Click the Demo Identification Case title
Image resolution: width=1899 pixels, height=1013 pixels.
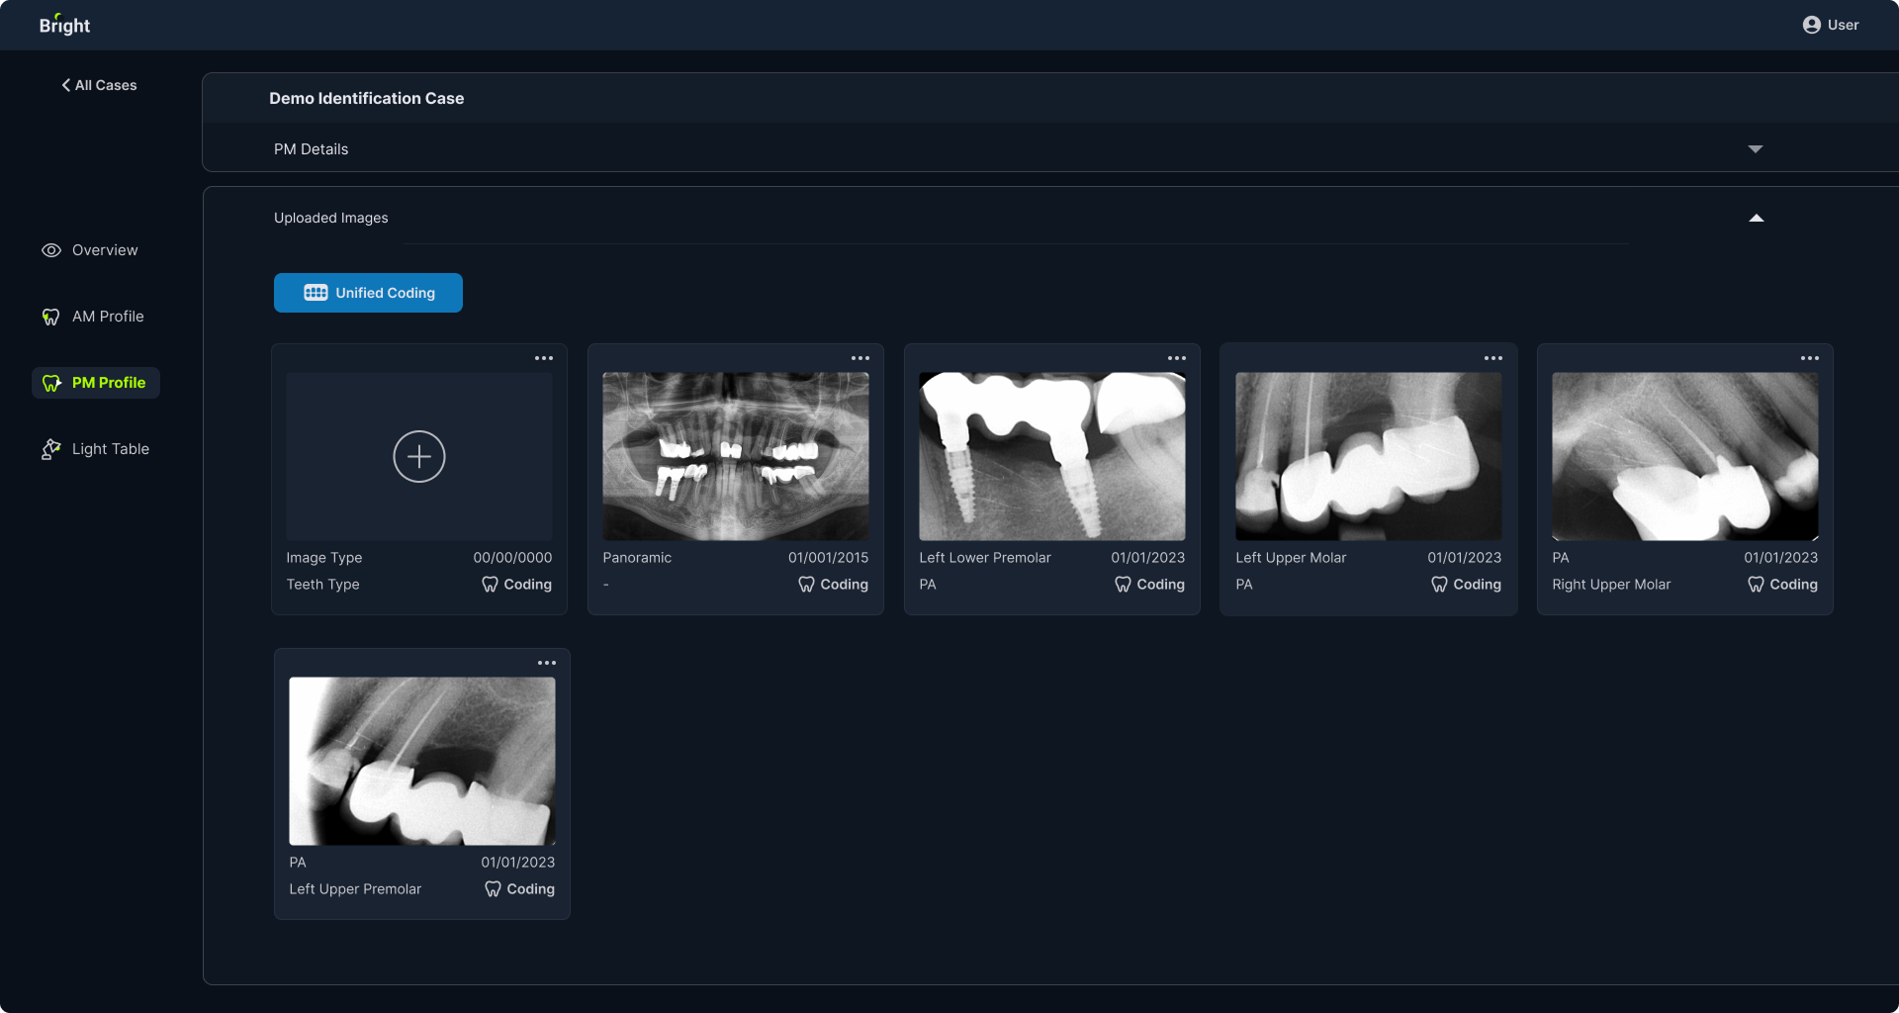(367, 98)
